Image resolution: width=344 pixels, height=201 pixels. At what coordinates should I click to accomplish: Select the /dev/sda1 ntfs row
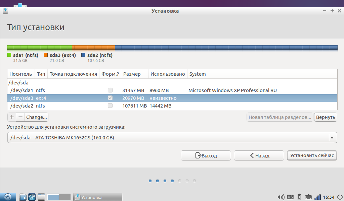(172, 90)
